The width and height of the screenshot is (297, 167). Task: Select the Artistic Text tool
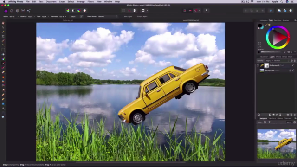click(x=3, y=108)
